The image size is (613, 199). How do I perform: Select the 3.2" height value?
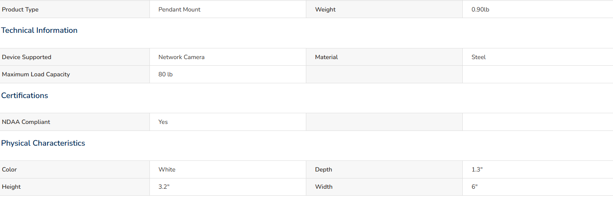click(x=164, y=187)
